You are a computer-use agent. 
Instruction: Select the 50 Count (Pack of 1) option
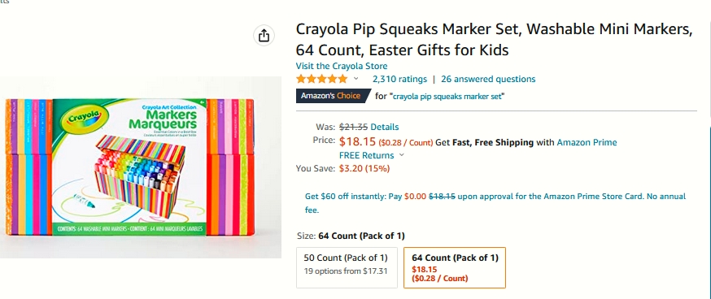(x=347, y=267)
